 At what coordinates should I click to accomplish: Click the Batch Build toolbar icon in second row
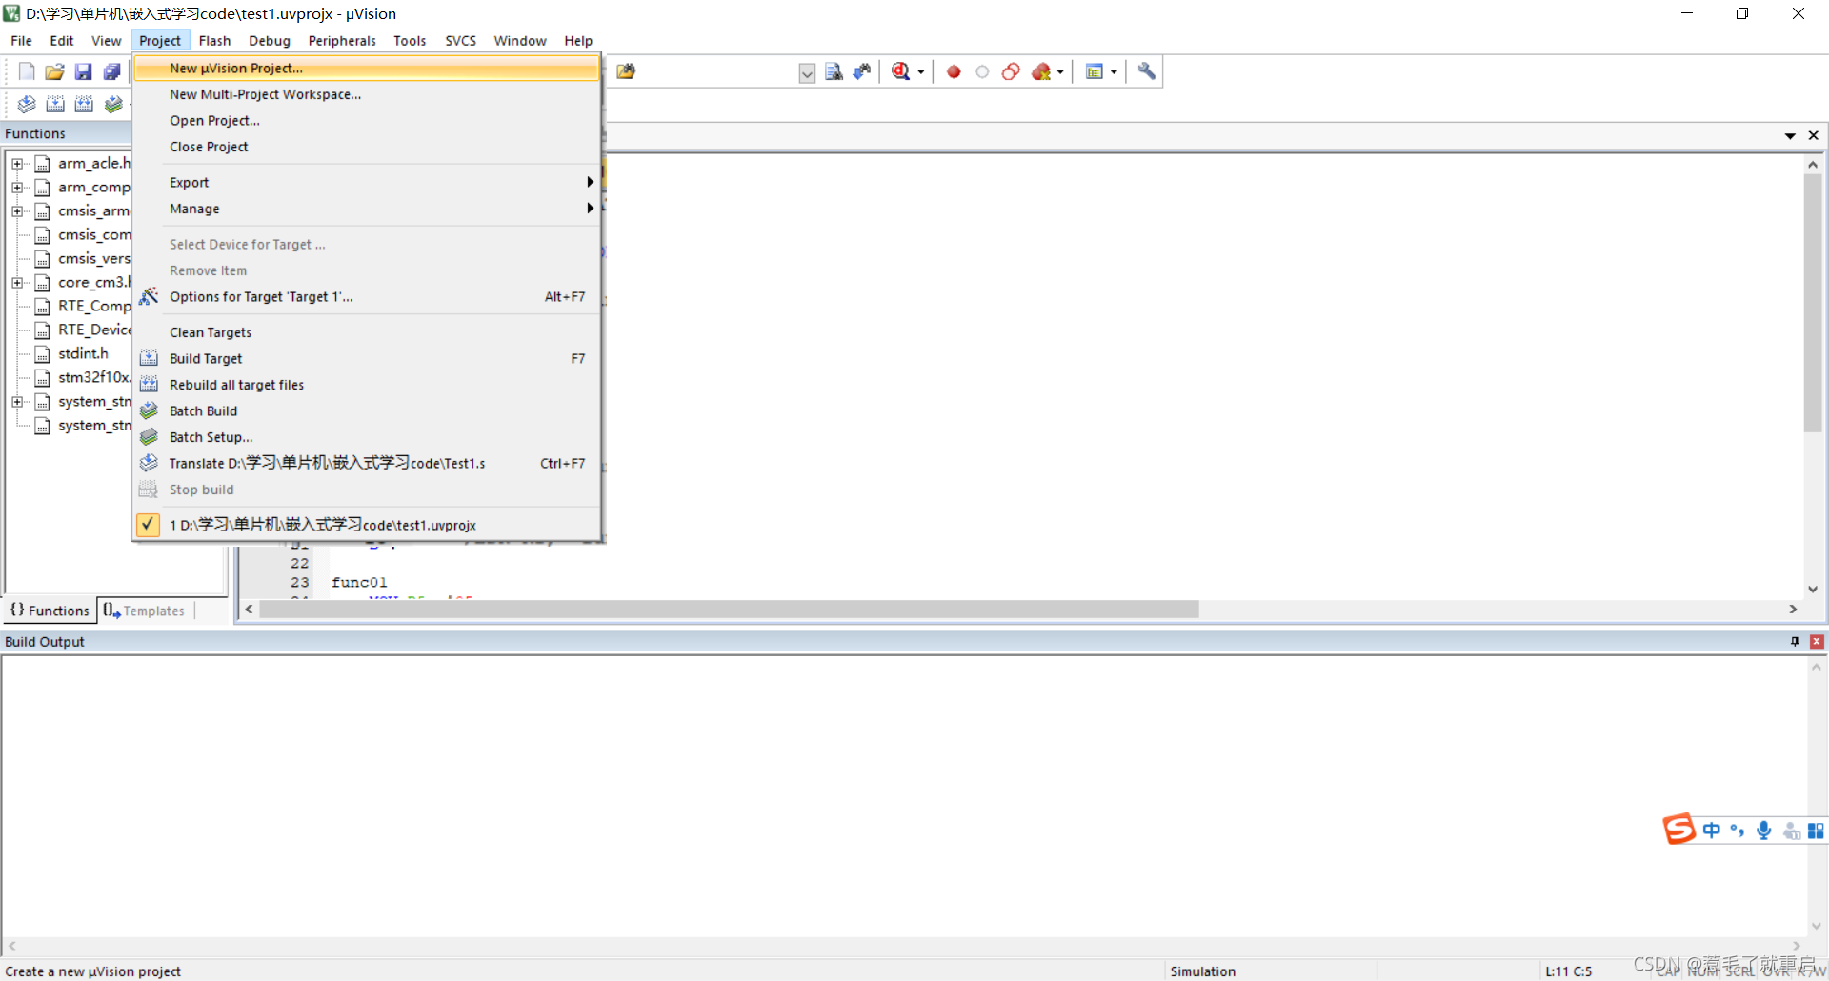tap(113, 104)
